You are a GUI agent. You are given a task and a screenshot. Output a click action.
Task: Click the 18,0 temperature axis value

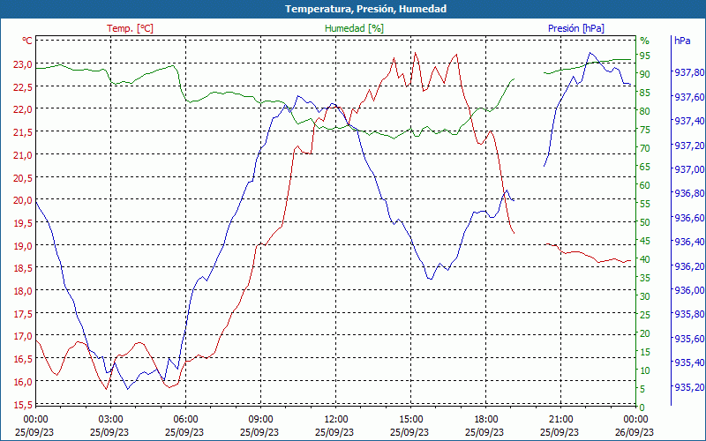tap(23, 291)
